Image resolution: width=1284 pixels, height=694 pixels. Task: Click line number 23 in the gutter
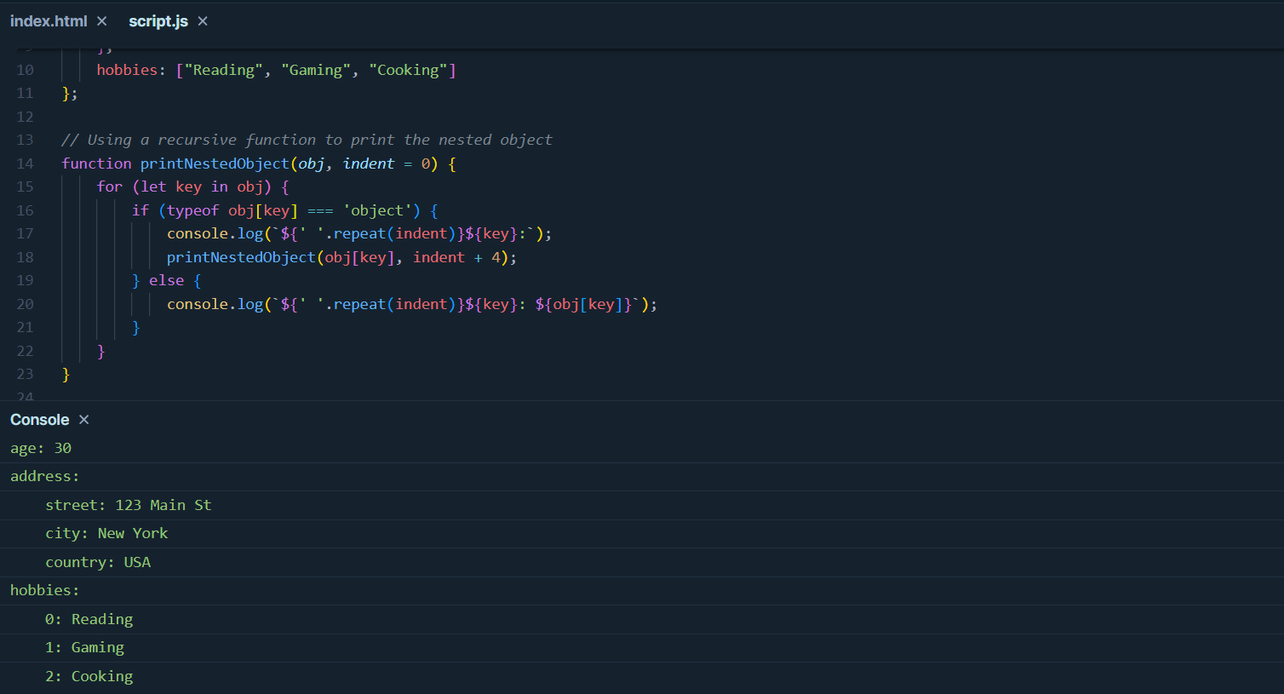(x=25, y=374)
